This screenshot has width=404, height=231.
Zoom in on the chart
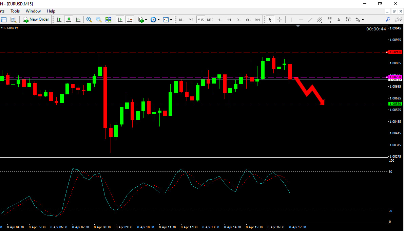pos(89,20)
